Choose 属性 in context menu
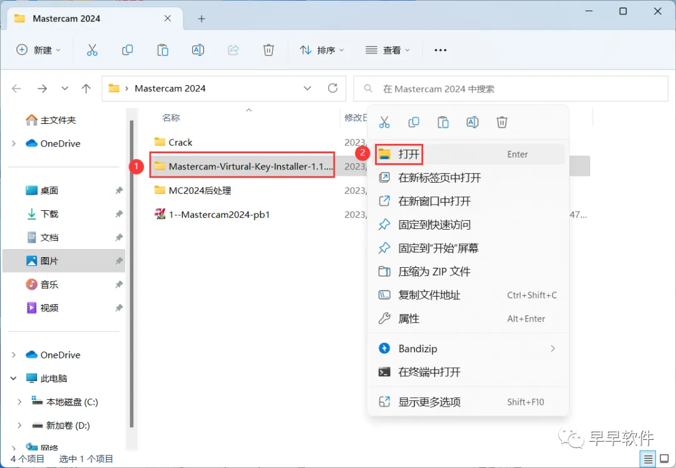 point(468,318)
